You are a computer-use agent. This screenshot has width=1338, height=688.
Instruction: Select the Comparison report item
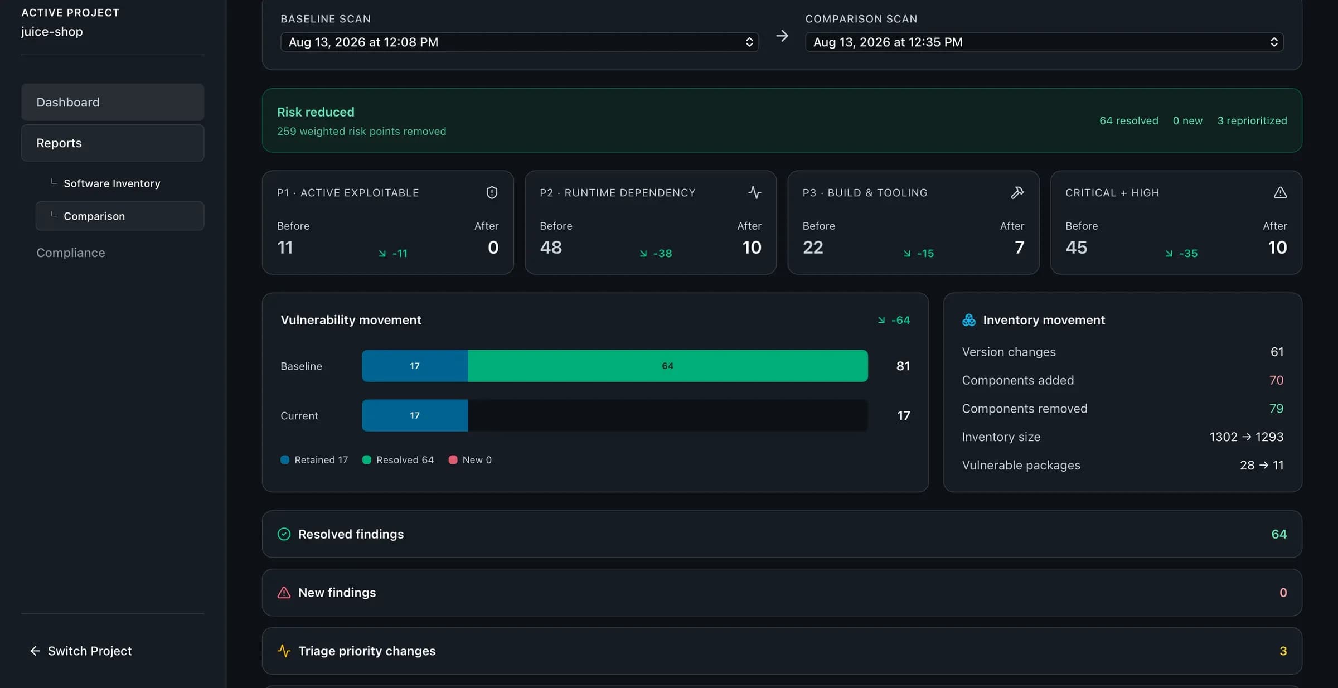[120, 216]
